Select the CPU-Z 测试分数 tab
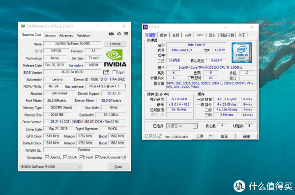This screenshot has height=195, width=295. pos(227,35)
